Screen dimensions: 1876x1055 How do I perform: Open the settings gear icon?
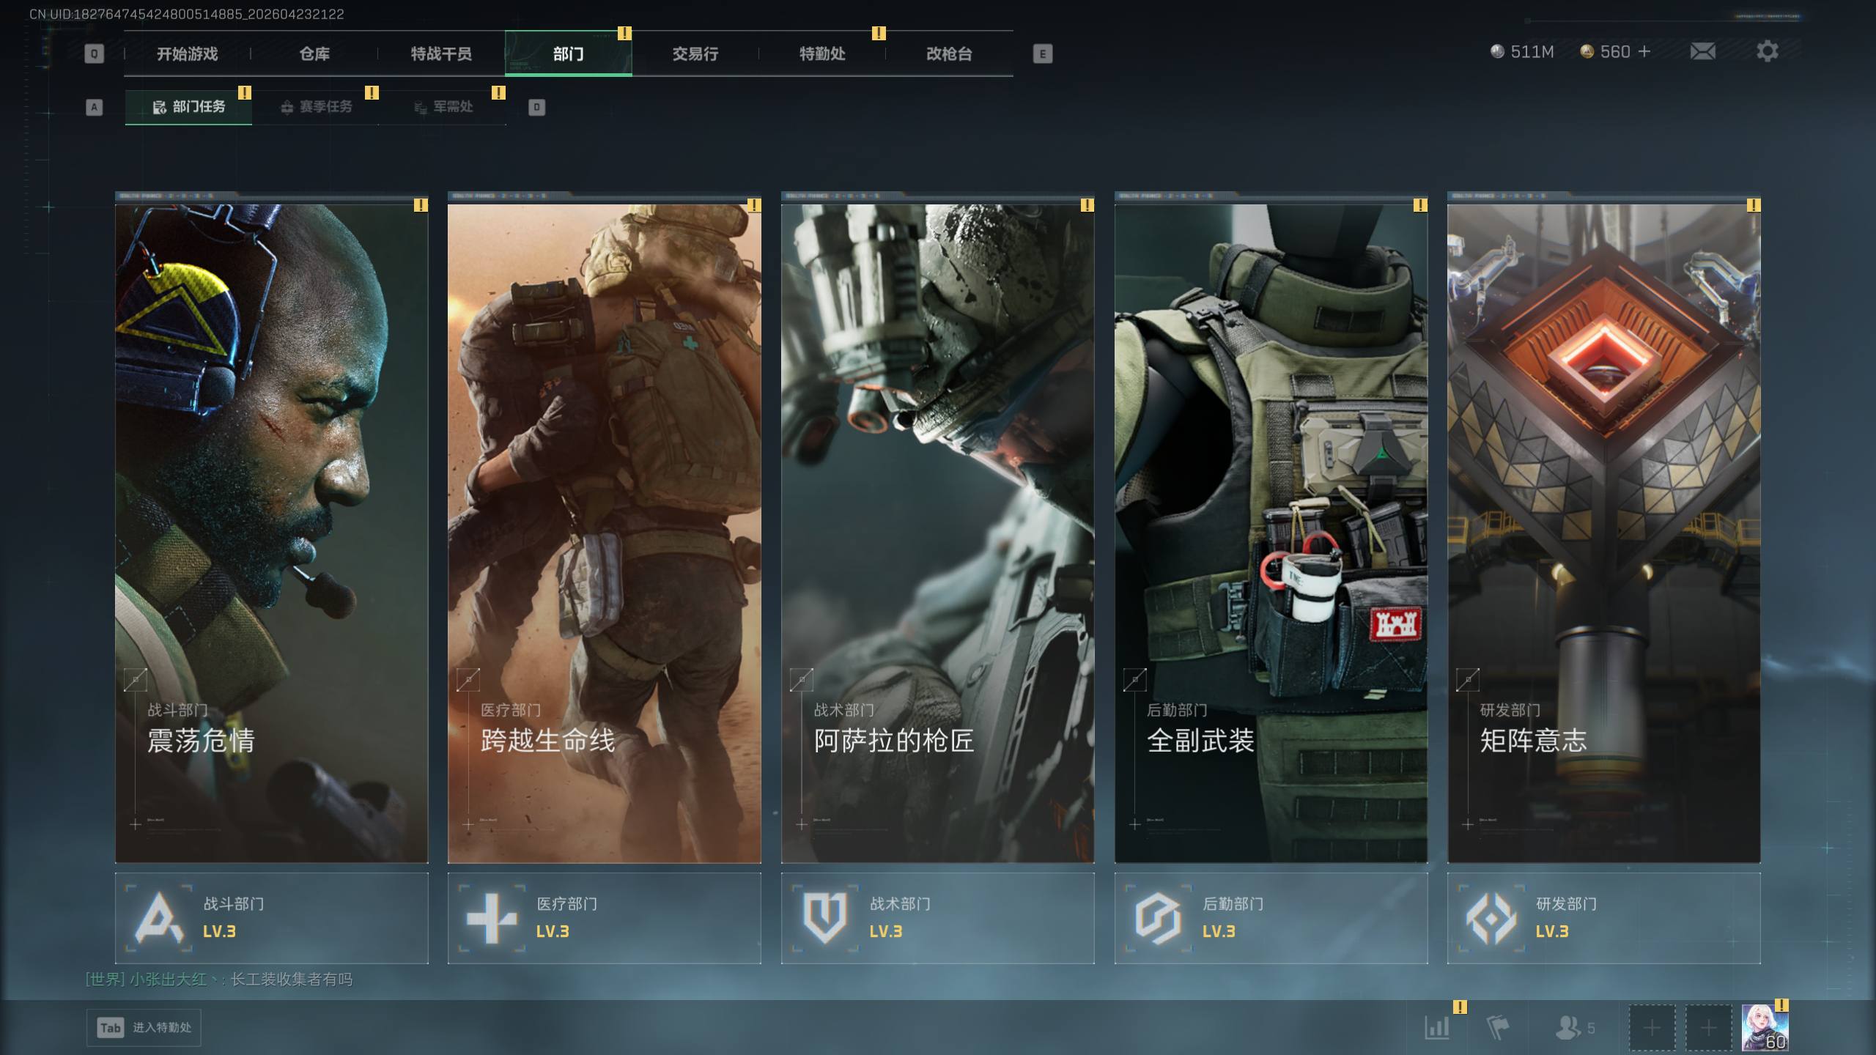coord(1767,51)
